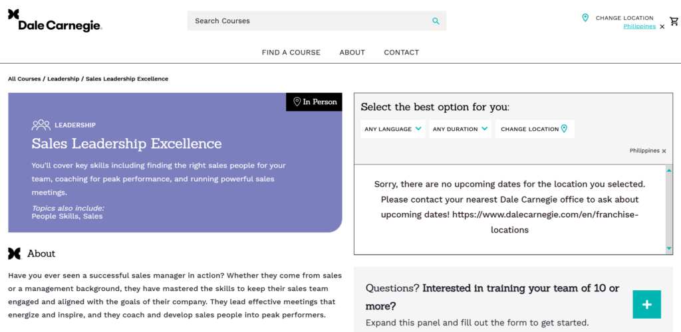This screenshot has width=681, height=332.
Task: Click Sales Leadership Excellence breadcrumb
Action: tap(127, 79)
